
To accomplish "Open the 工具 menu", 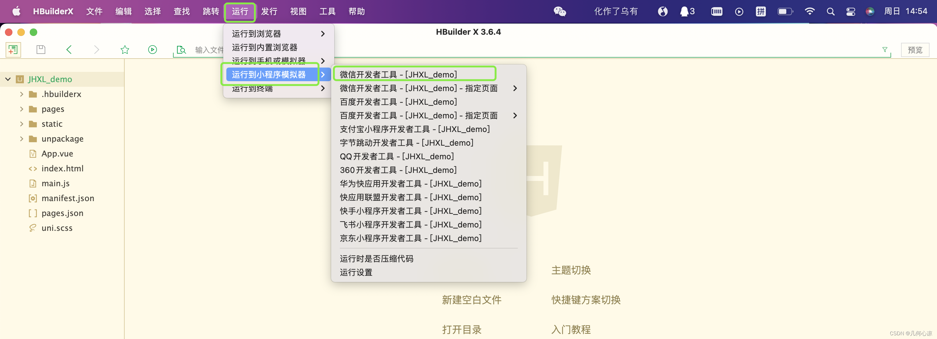I will pos(327,11).
